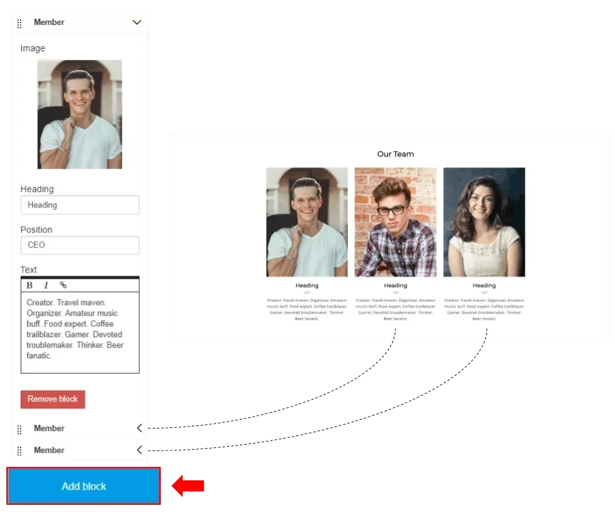This screenshot has height=525, width=615.
Task: Focus the Heading input field
Action: pos(80,205)
